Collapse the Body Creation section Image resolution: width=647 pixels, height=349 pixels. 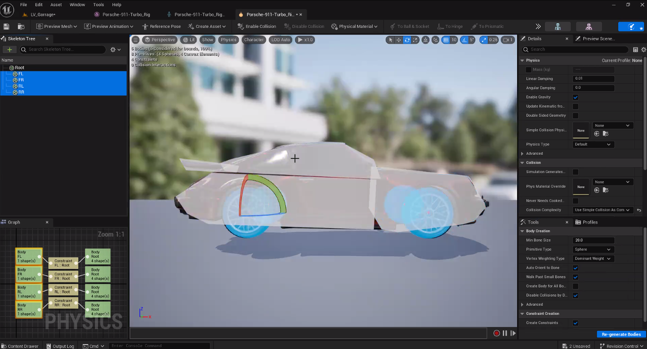coord(522,231)
